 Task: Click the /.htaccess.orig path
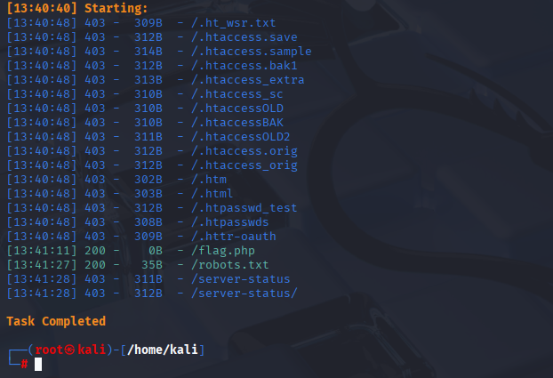244,151
